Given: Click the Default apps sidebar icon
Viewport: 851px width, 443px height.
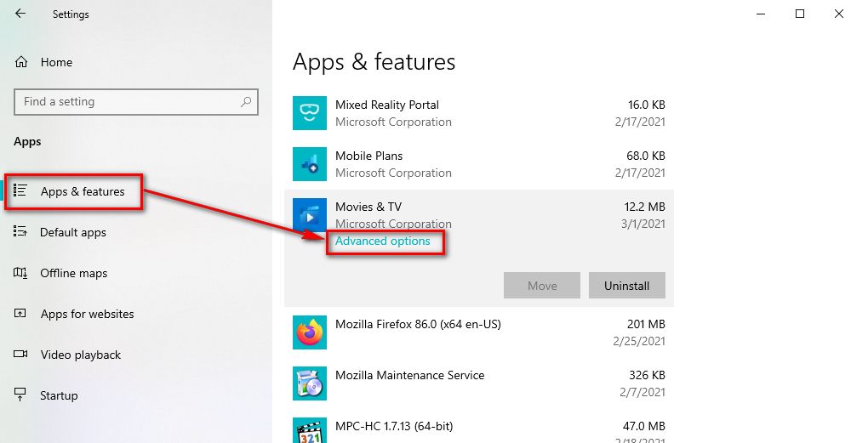Looking at the screenshot, I should click(20, 231).
